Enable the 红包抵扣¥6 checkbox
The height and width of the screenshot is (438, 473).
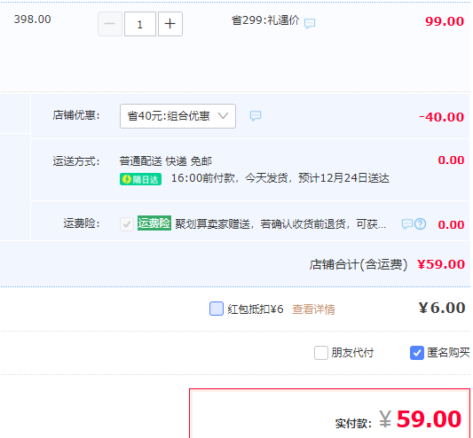[x=217, y=309]
